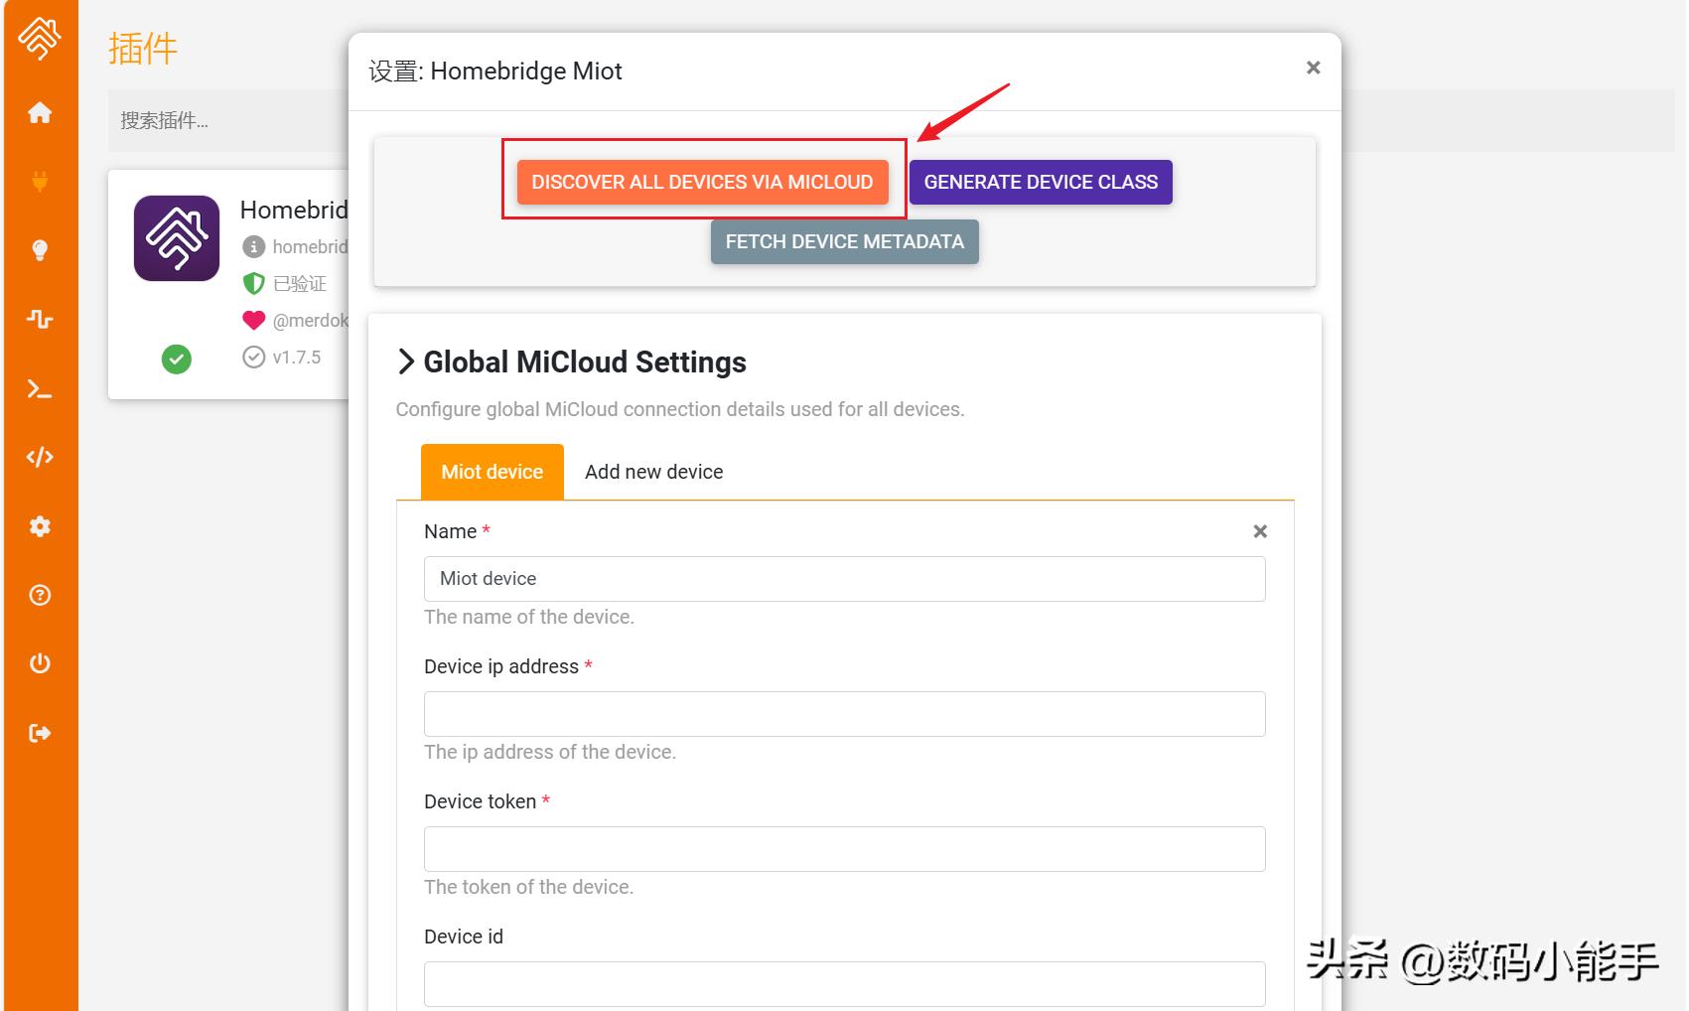Click the Device ip address input field
The height and width of the screenshot is (1011, 1689).
[x=845, y=714]
